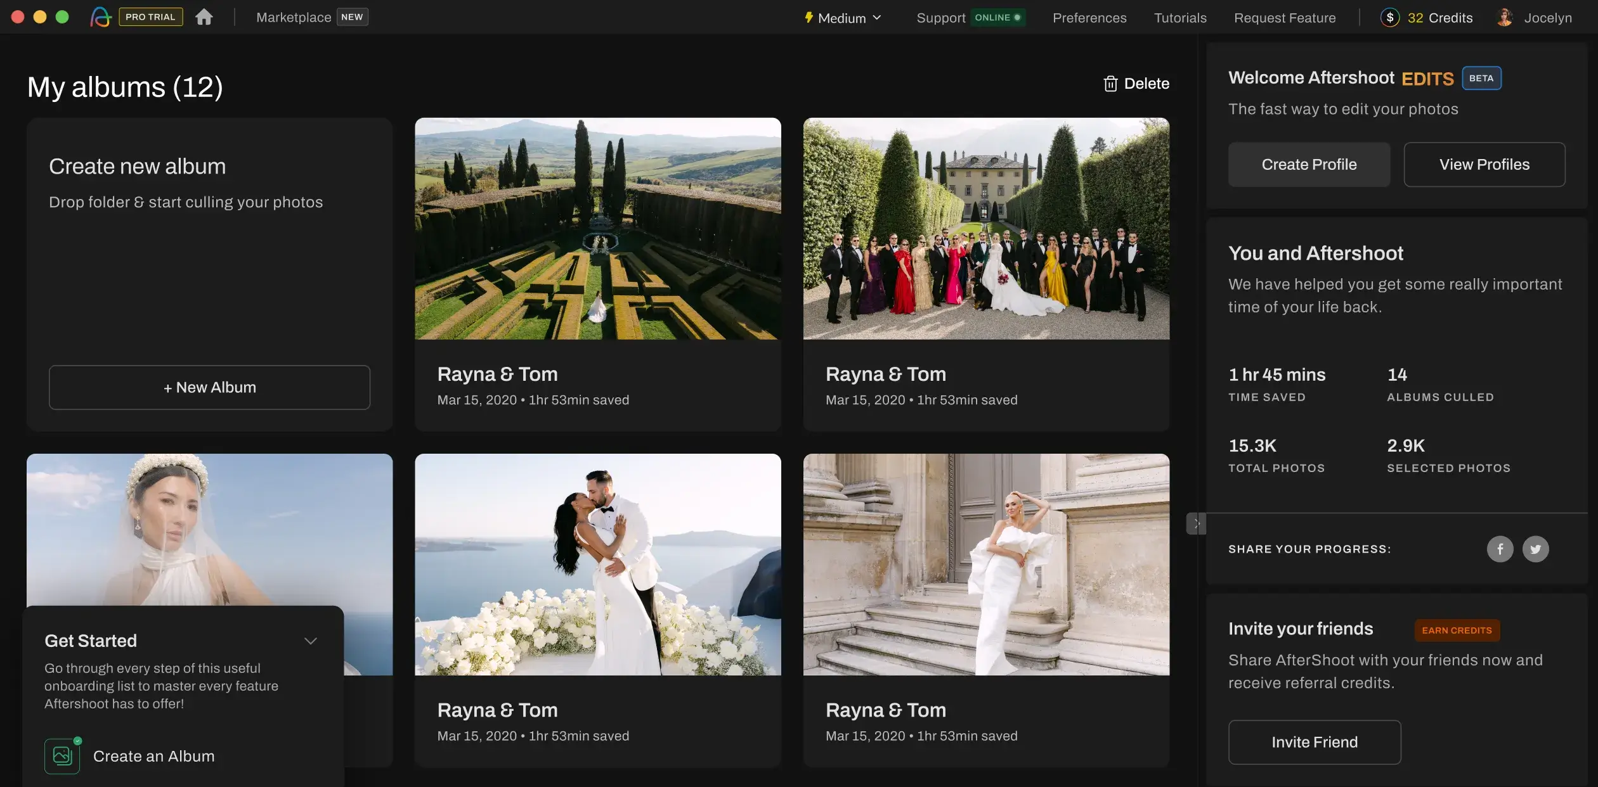This screenshot has height=787, width=1598.
Task: Open the Delete albums trash icon
Action: tap(1110, 83)
